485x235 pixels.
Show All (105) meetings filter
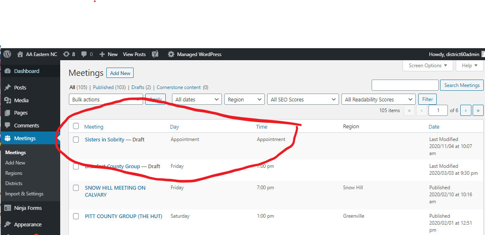pos(78,87)
